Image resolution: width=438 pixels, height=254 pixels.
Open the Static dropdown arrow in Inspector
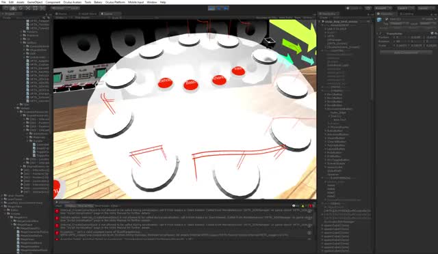pyautogui.click(x=435, y=19)
